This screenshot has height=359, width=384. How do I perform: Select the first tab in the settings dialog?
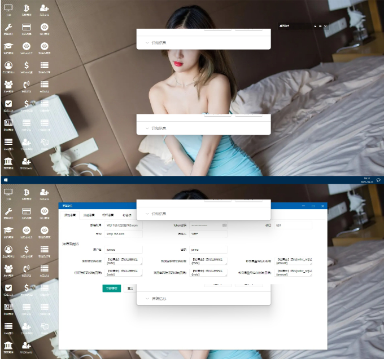click(69, 215)
